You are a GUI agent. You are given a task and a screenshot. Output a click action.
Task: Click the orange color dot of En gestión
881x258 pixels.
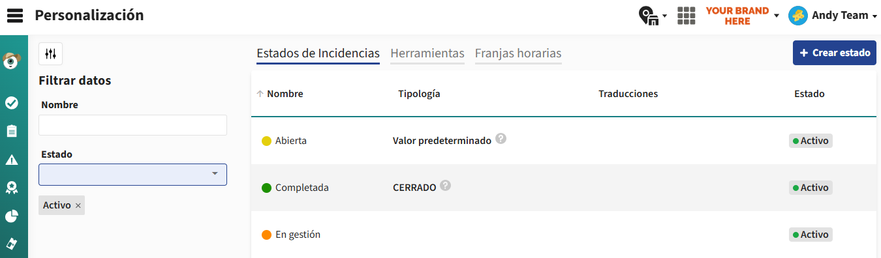point(266,235)
